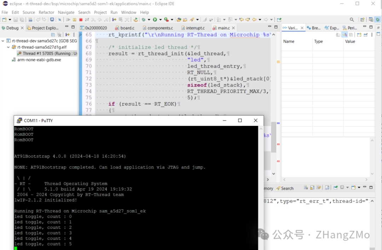Toggle Pin Console in bottom panel

click(335, 187)
